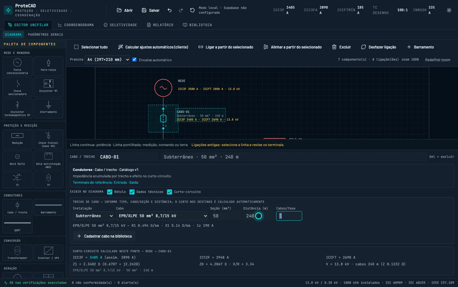Add a Relé multifunção ANSI
Image resolution: width=458 pixels, height=287 pixels.
click(x=48, y=160)
